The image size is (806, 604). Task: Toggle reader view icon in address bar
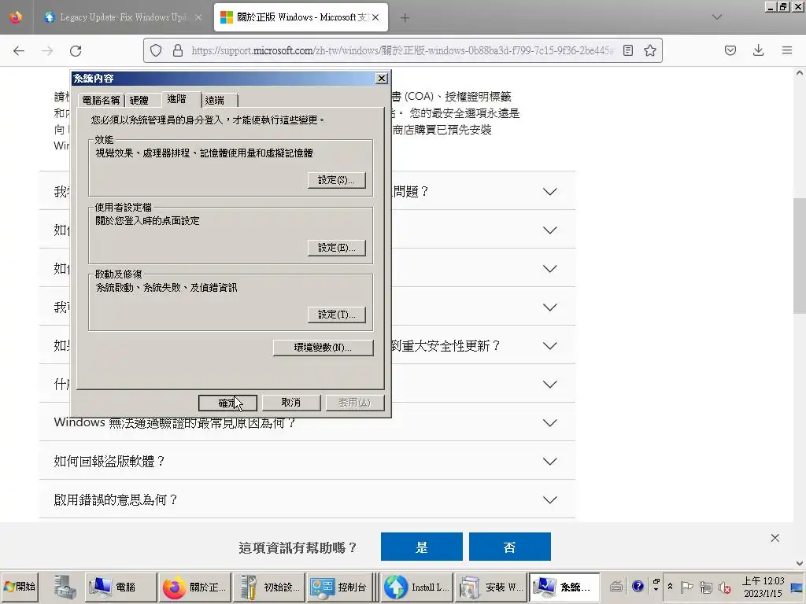627,50
